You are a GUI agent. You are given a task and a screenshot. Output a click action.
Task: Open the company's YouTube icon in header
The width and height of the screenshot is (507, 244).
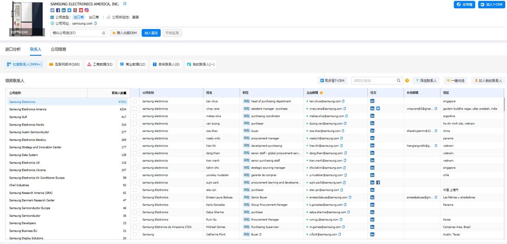[81, 10]
